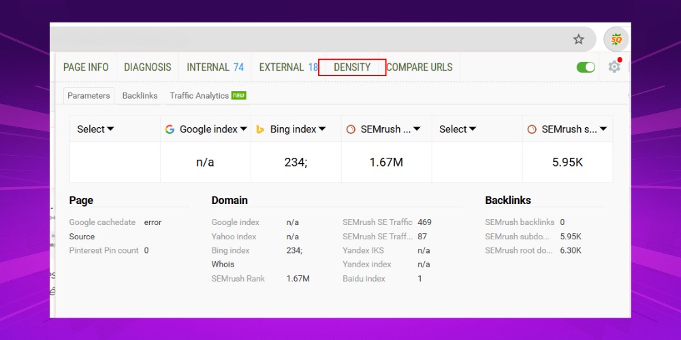Viewport: 681px width, 340px height.
Task: Toggle the green SEOquake on/off switch
Action: pos(586,67)
